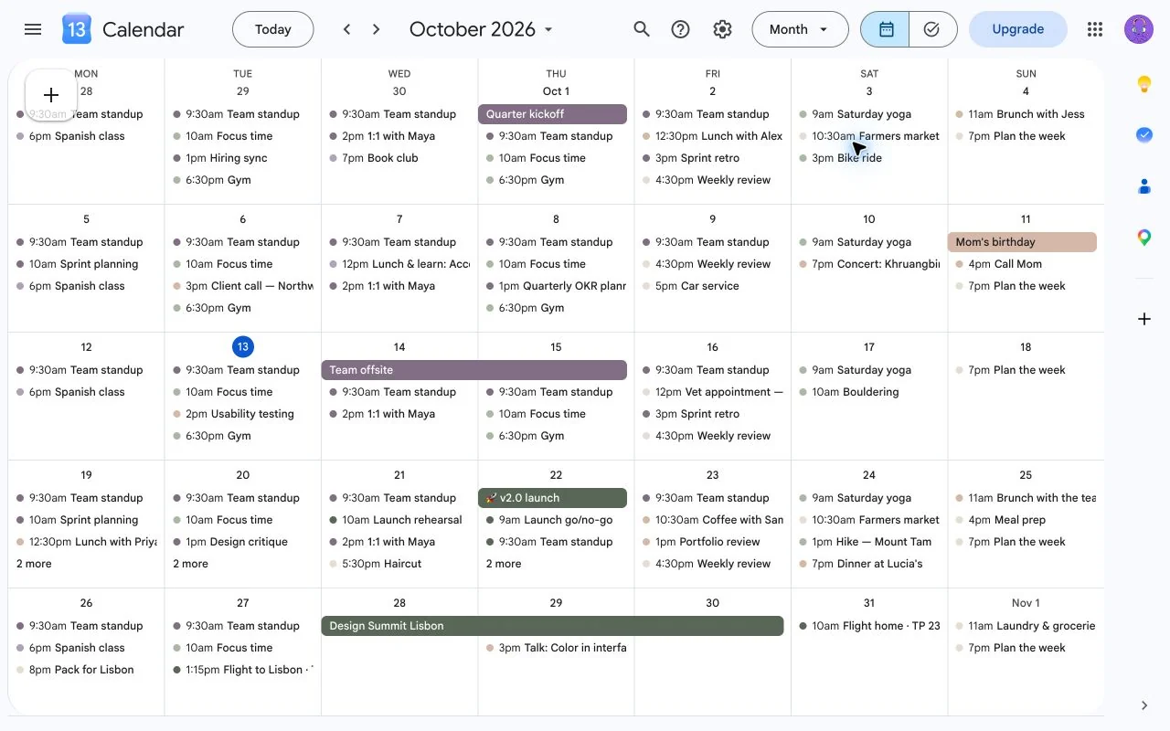Open the 10am Flight home event
Viewport: 1170px width, 731px height.
tap(868, 626)
